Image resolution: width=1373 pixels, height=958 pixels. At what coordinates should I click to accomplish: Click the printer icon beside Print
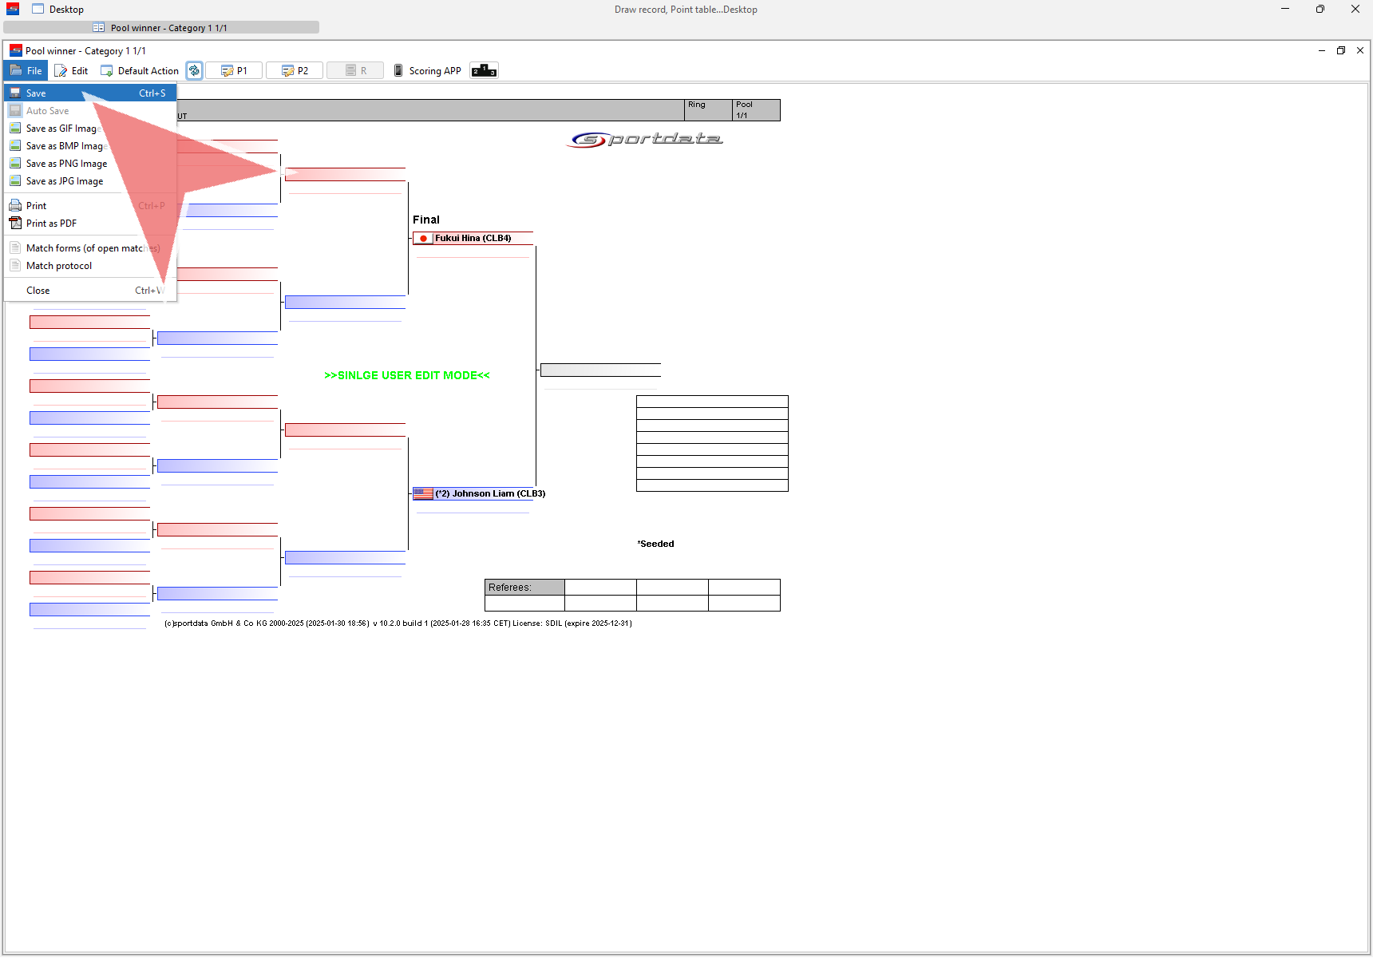pyautogui.click(x=15, y=206)
